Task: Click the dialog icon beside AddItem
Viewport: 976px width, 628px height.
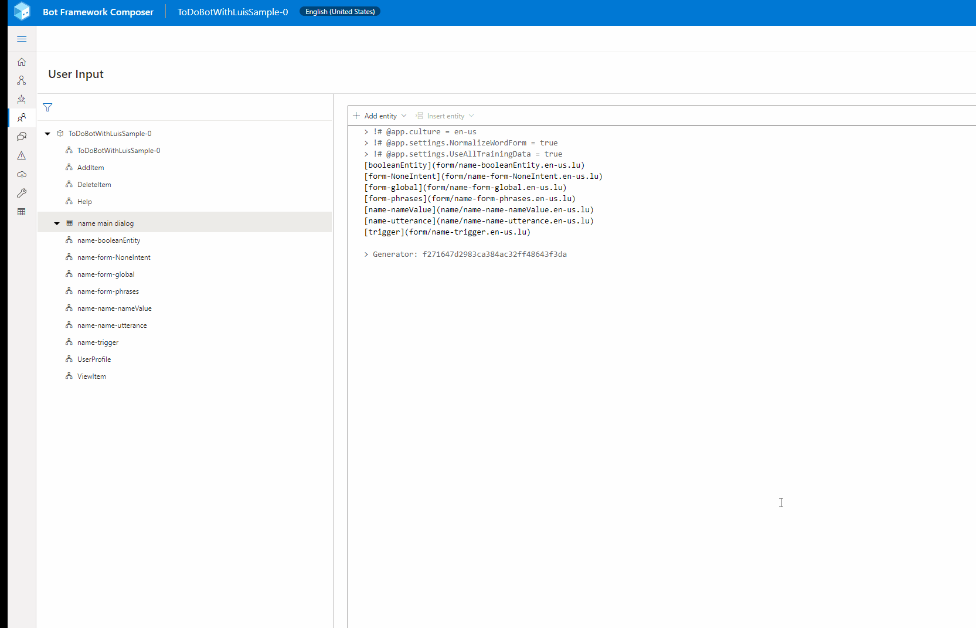Action: click(69, 167)
